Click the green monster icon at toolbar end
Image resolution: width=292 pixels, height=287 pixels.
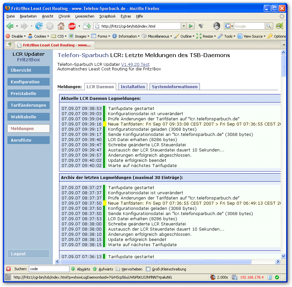tap(280, 26)
